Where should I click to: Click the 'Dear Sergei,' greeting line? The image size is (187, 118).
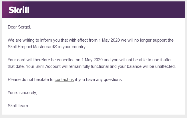click(x=19, y=27)
